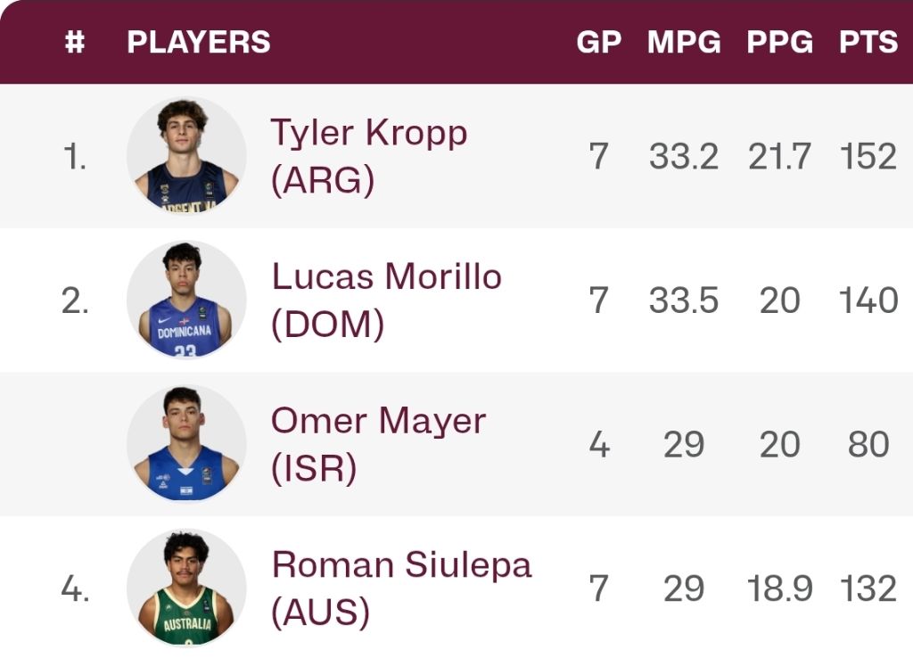This screenshot has width=913, height=658.
Task: Select Tyler Kropp's 152 points value
Action: tap(868, 156)
